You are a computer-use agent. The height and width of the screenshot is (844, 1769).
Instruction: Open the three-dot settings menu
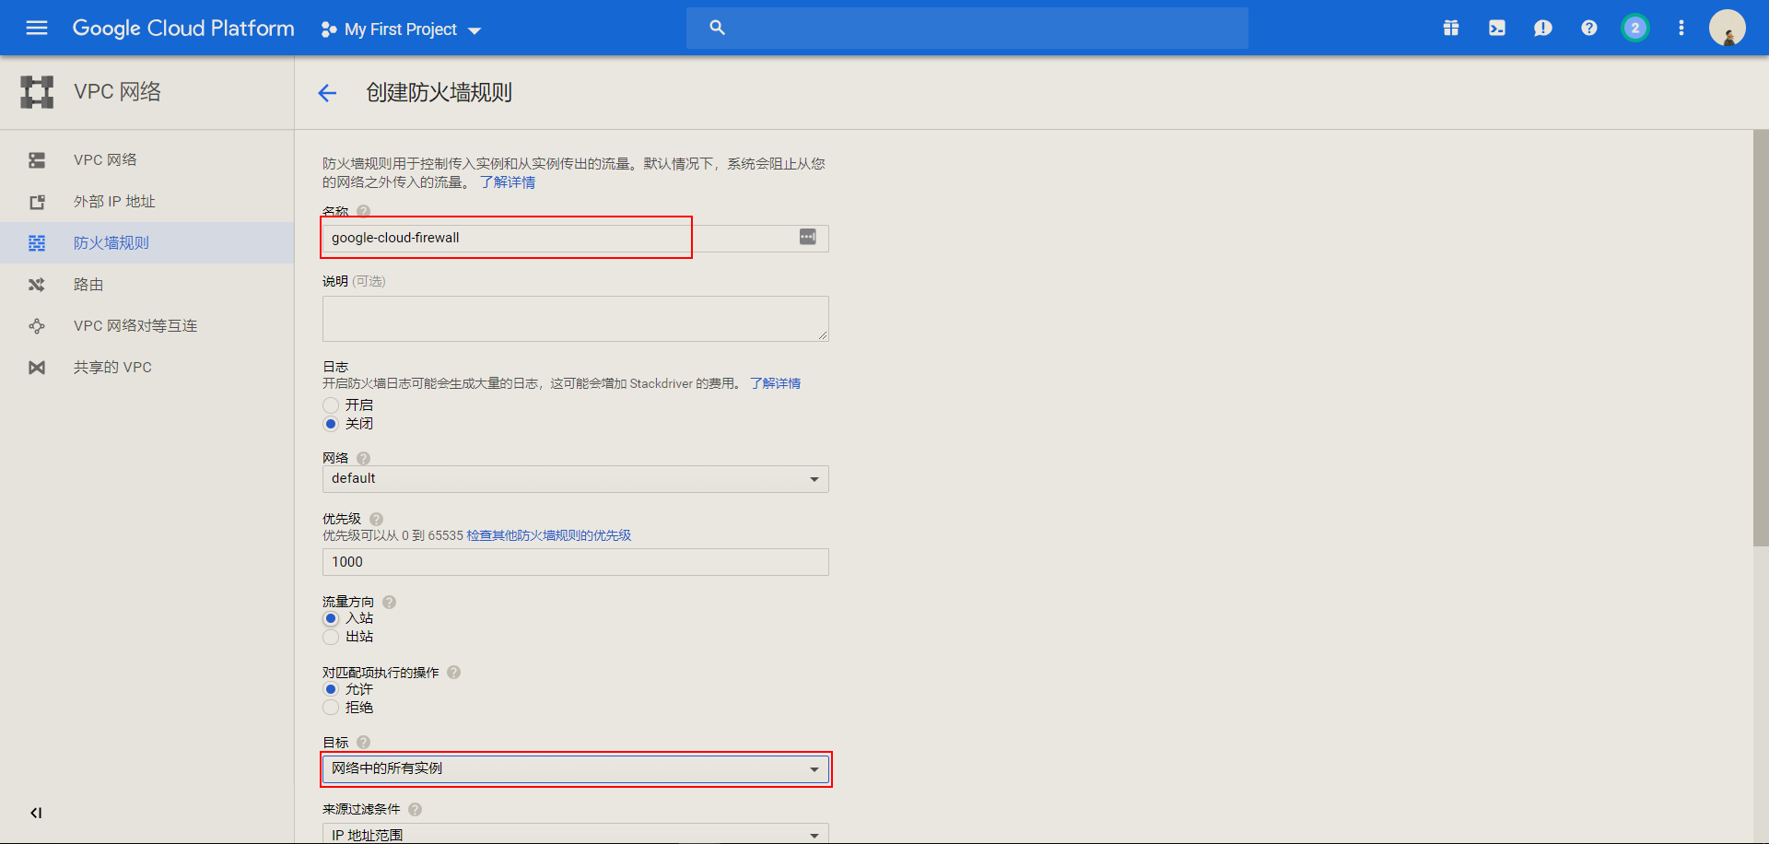[x=1681, y=28]
